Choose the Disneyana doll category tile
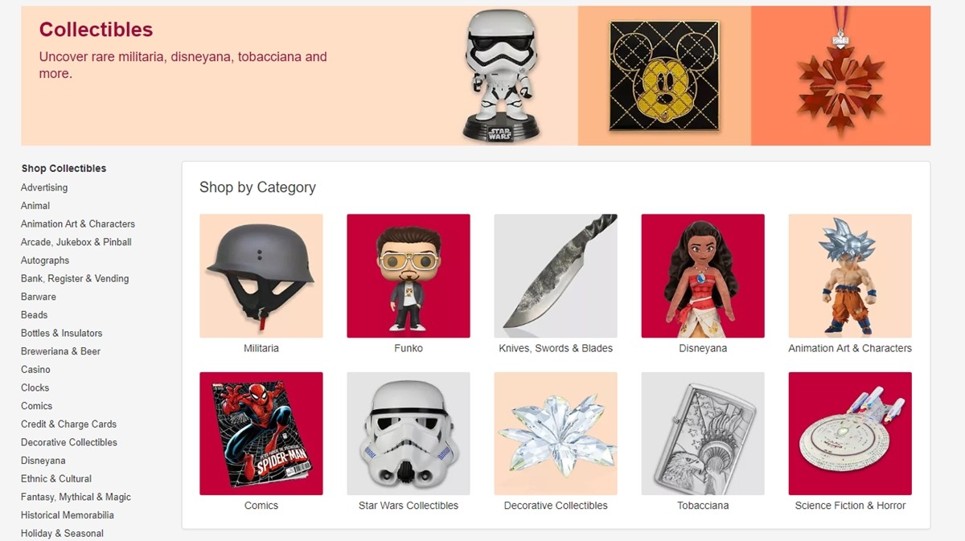Screen dimensions: 965x541 (x=703, y=276)
